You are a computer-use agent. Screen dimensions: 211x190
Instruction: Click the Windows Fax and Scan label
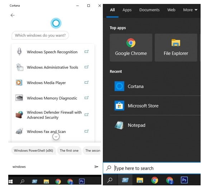46,131
